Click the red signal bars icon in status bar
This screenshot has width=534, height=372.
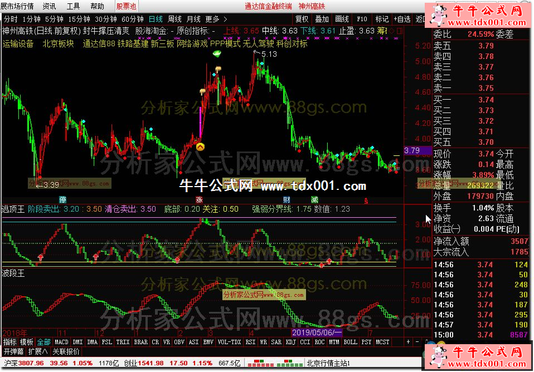point(260,363)
